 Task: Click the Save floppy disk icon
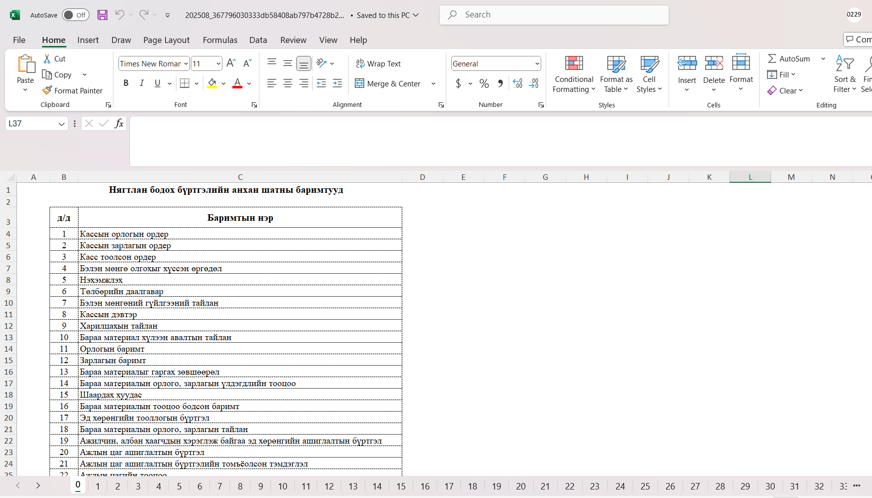(x=102, y=15)
